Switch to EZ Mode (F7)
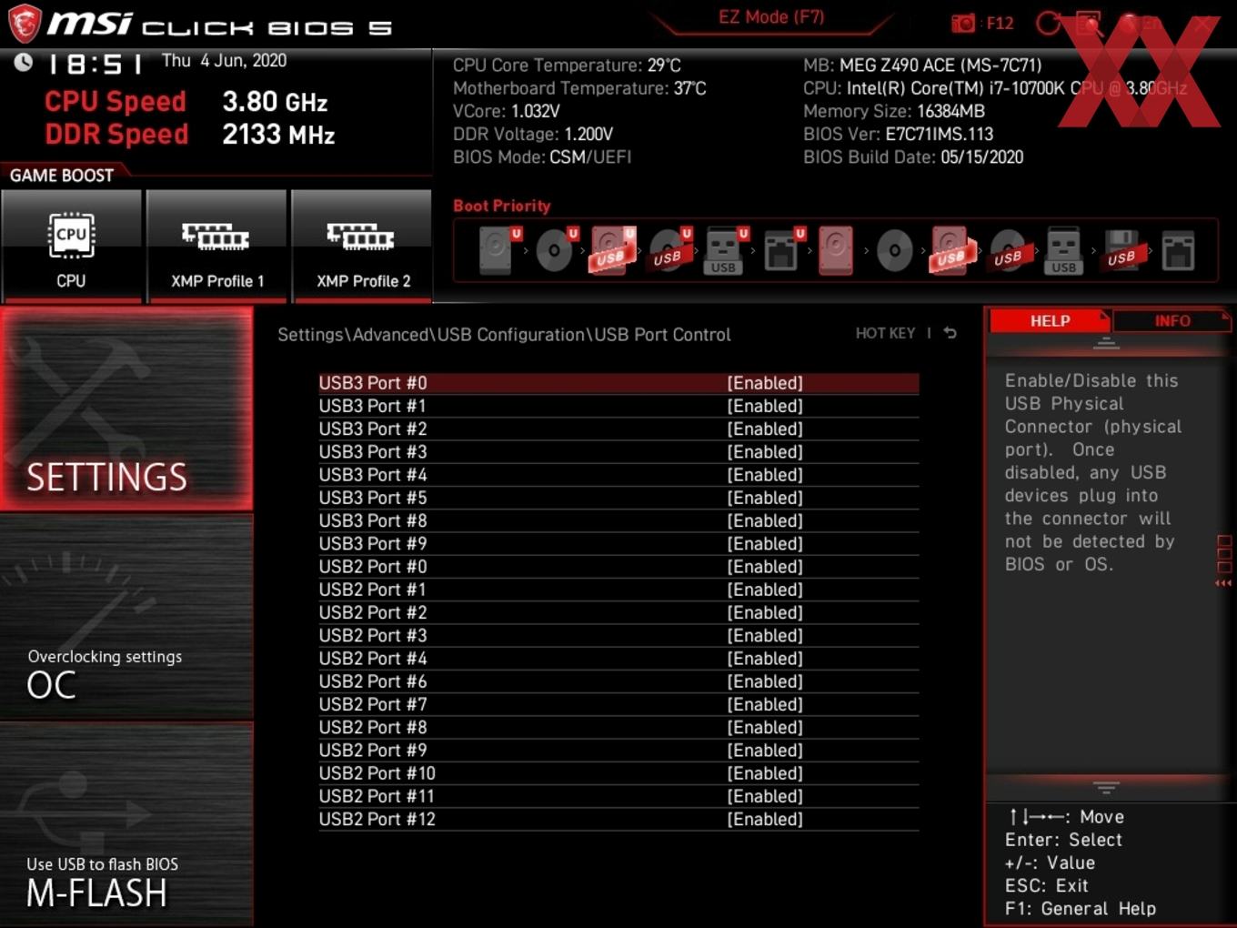 [771, 17]
